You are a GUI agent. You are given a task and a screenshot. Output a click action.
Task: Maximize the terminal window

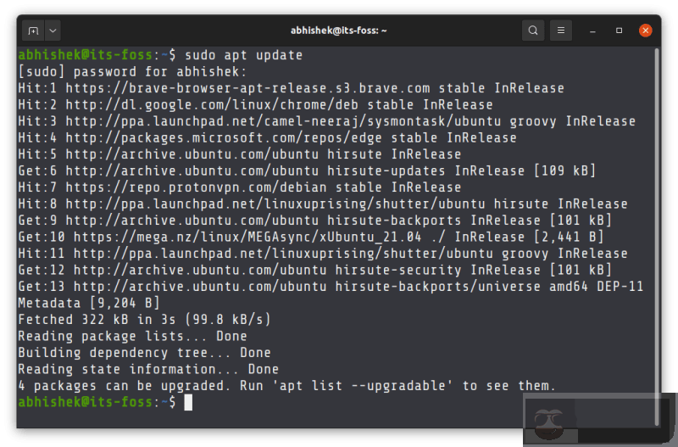(620, 31)
